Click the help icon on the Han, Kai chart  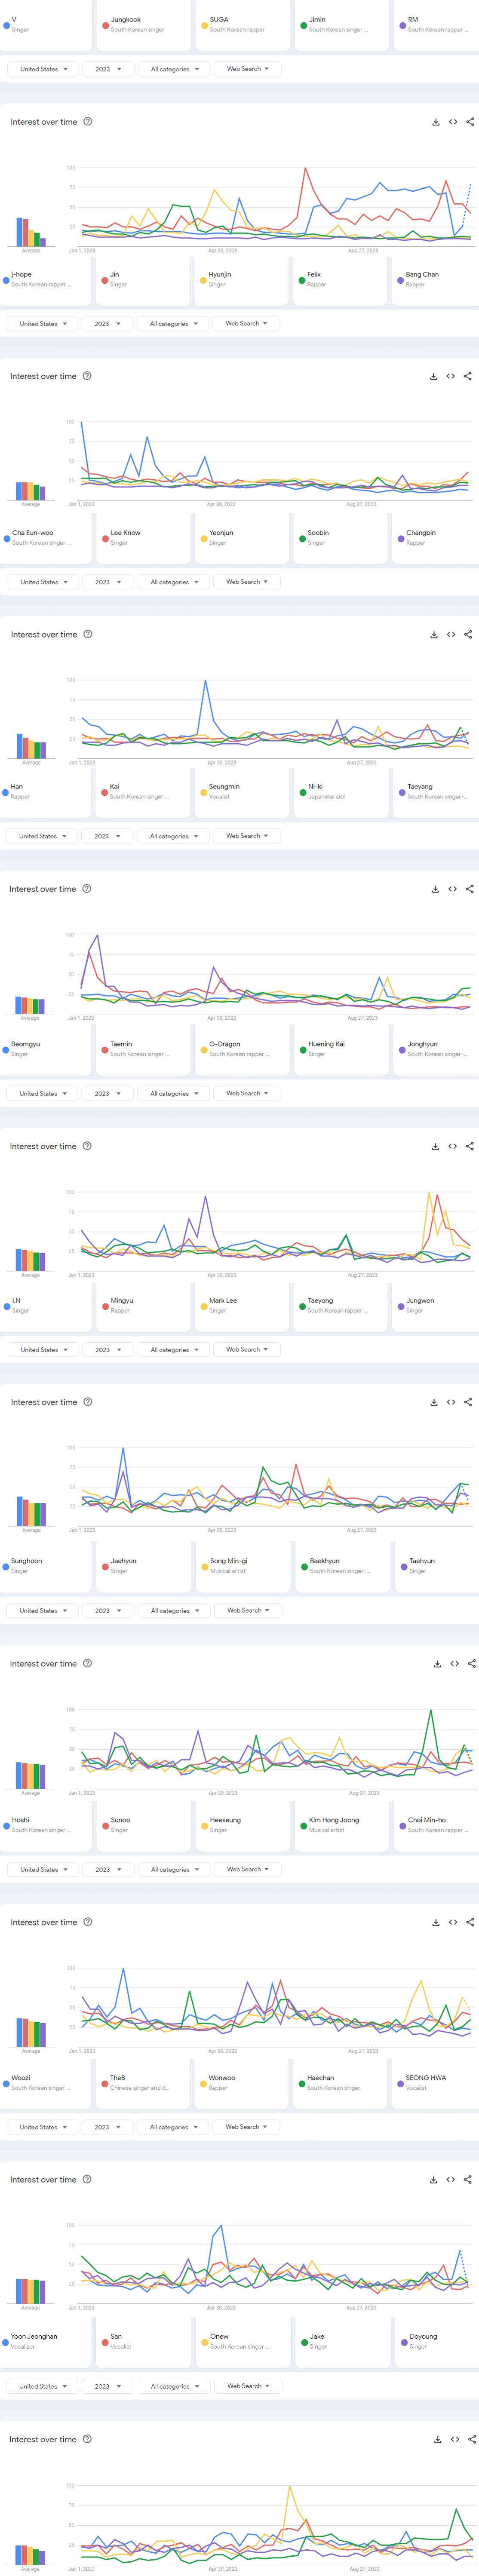(86, 889)
